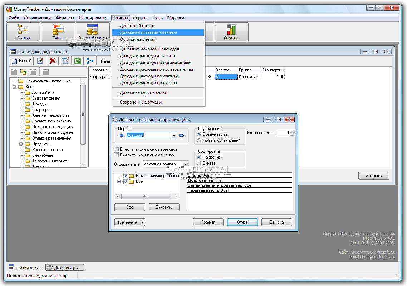Viewport: 407px width, 286px height.
Task: Open the Период date range dropdown
Action: tap(174, 135)
